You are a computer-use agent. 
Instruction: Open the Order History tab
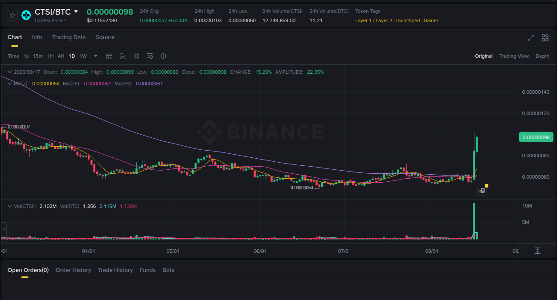tap(73, 270)
